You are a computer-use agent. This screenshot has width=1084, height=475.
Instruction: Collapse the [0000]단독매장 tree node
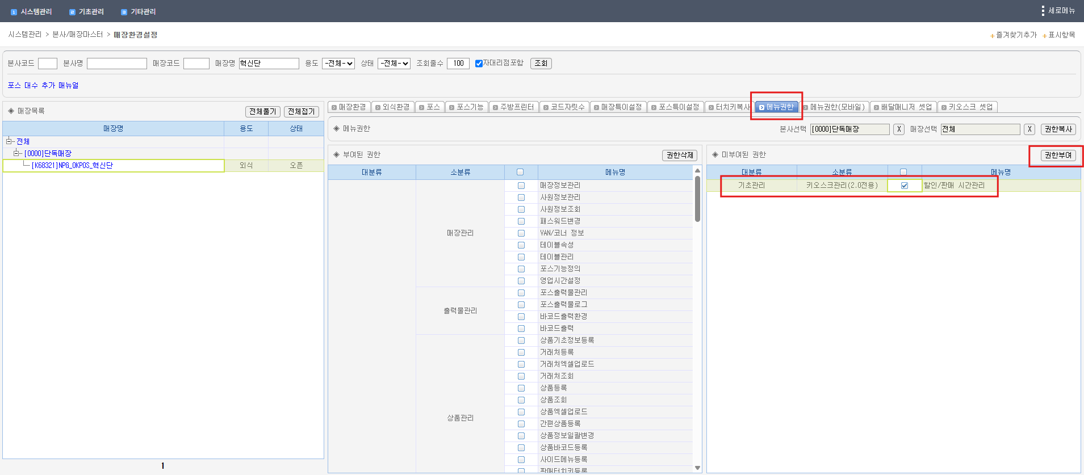[x=16, y=153]
